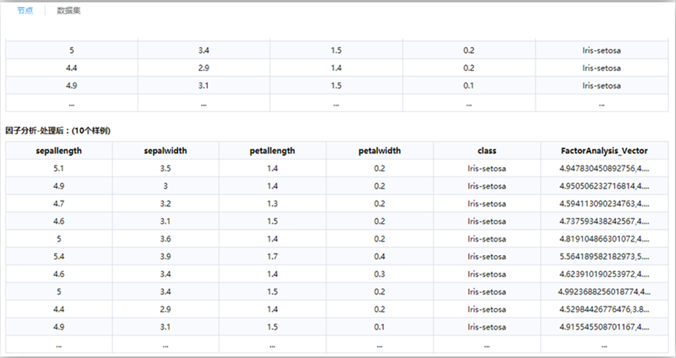Viewport: 676px width, 358px height.
Task: Click vector cell starting with 4.915545508701167
Action: tap(604, 327)
